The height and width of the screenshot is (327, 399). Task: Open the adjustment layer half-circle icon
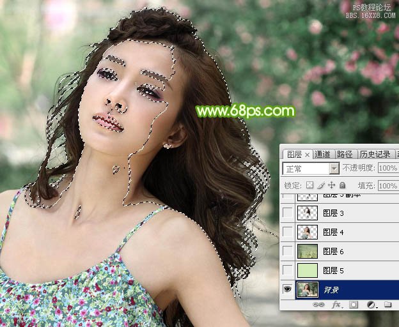click(x=372, y=305)
